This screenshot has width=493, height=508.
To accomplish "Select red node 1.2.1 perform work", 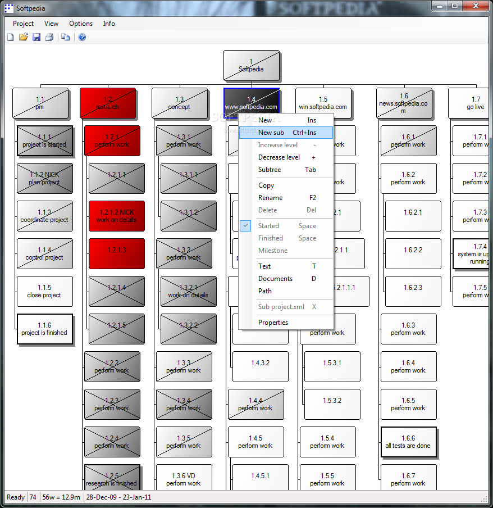I will (112, 141).
